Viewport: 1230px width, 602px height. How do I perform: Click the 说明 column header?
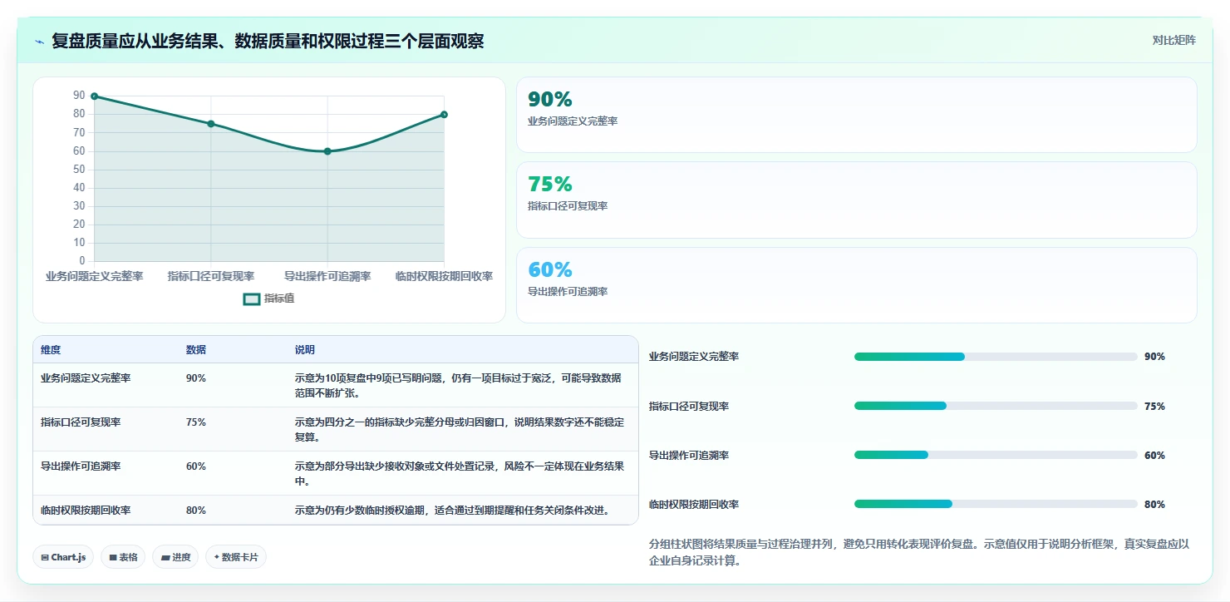305,350
